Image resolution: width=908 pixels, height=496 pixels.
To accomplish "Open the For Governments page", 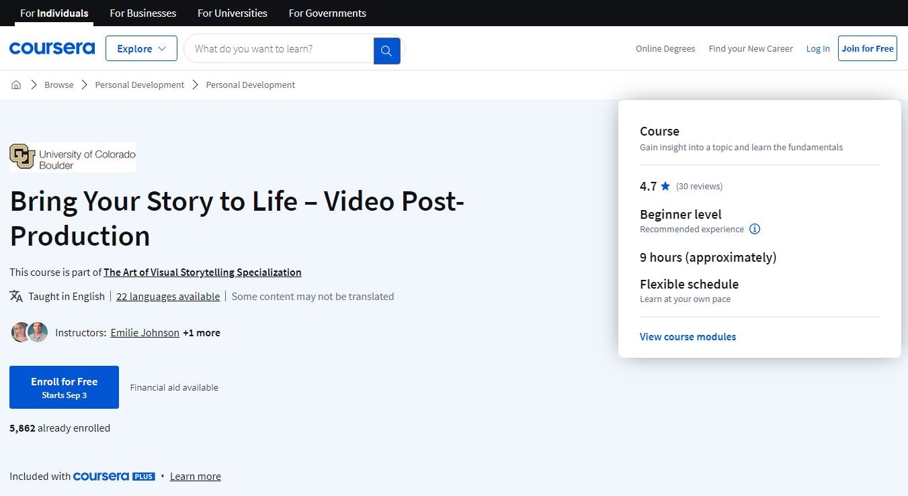I will [327, 13].
